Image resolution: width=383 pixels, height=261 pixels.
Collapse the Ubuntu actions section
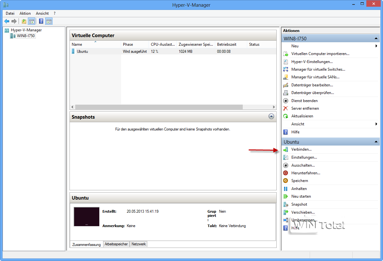(x=376, y=142)
